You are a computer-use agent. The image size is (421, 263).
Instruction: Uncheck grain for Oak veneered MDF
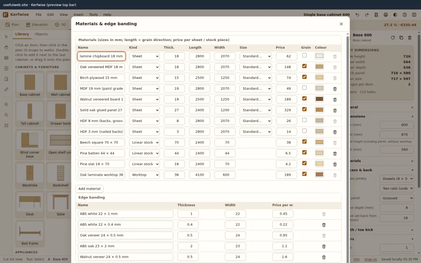click(x=304, y=66)
